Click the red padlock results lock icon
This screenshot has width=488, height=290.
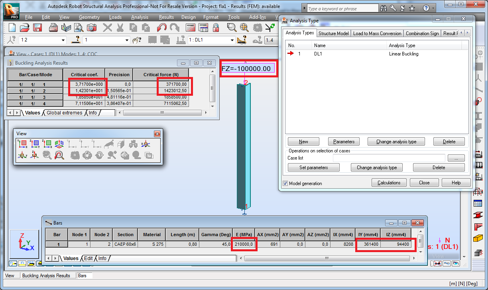pyautogui.click(x=216, y=28)
